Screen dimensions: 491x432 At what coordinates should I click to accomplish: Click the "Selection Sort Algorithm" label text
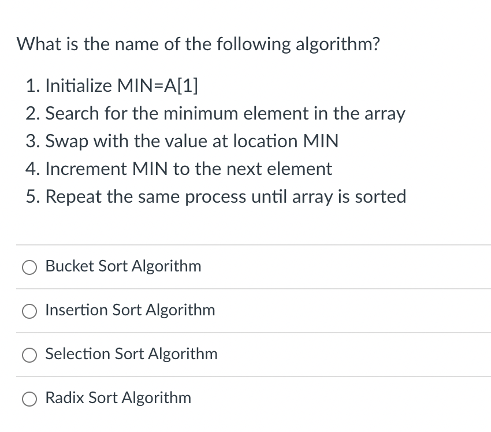(x=131, y=354)
